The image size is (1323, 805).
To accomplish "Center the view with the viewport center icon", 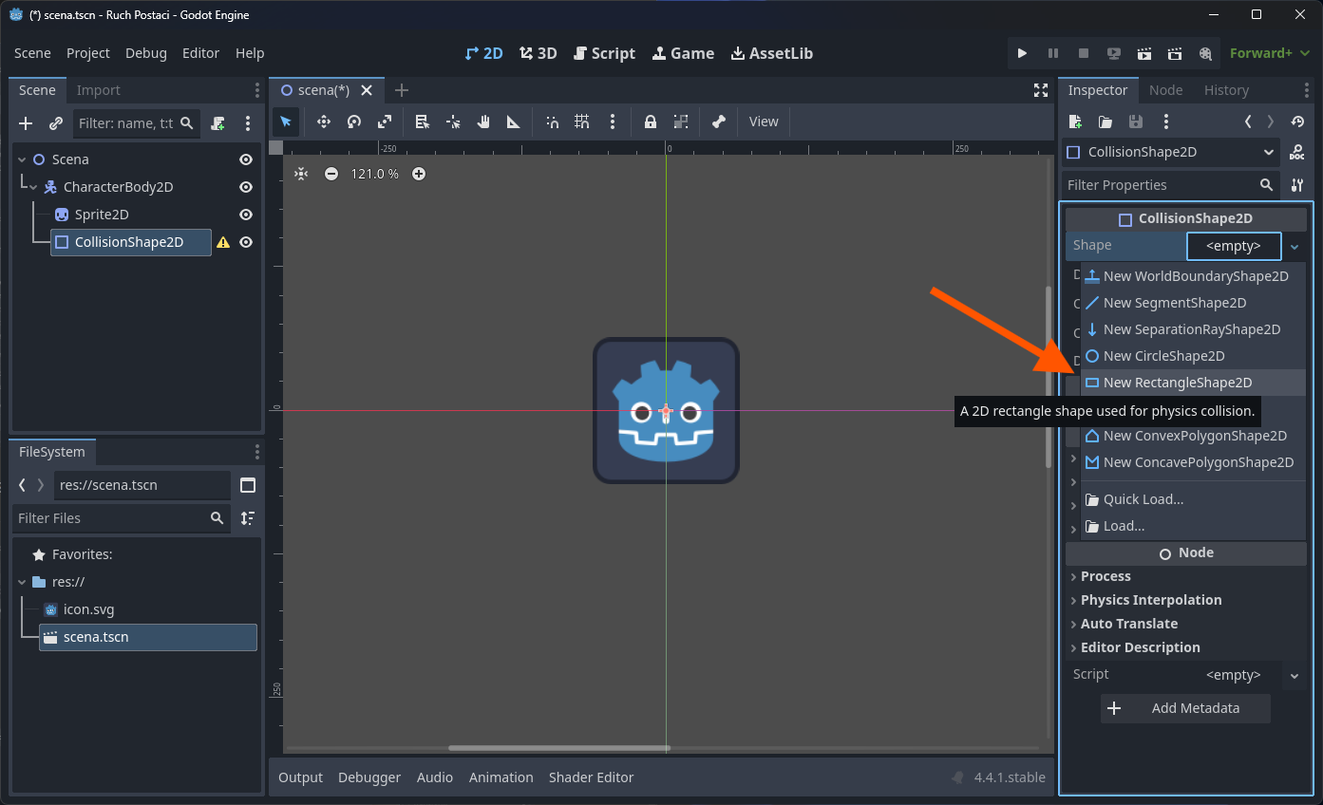I will (301, 174).
